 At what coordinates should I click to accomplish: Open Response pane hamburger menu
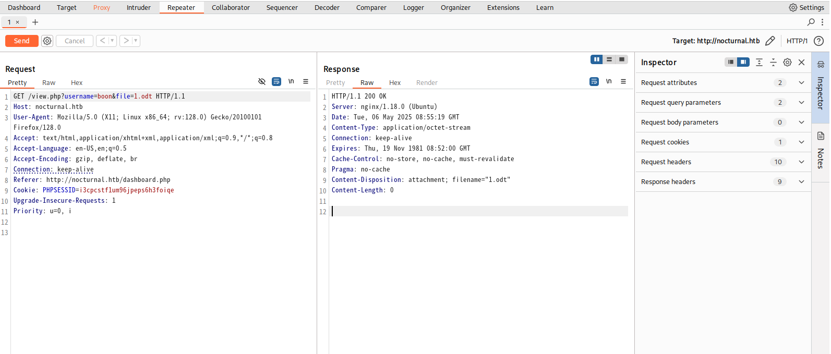(623, 81)
